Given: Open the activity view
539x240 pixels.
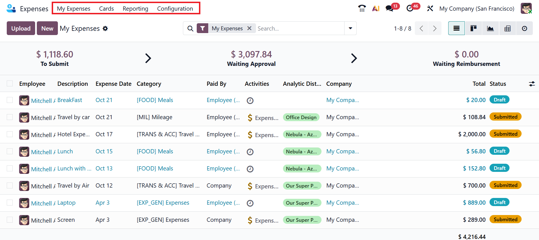Looking at the screenshot, I should tap(524, 28).
